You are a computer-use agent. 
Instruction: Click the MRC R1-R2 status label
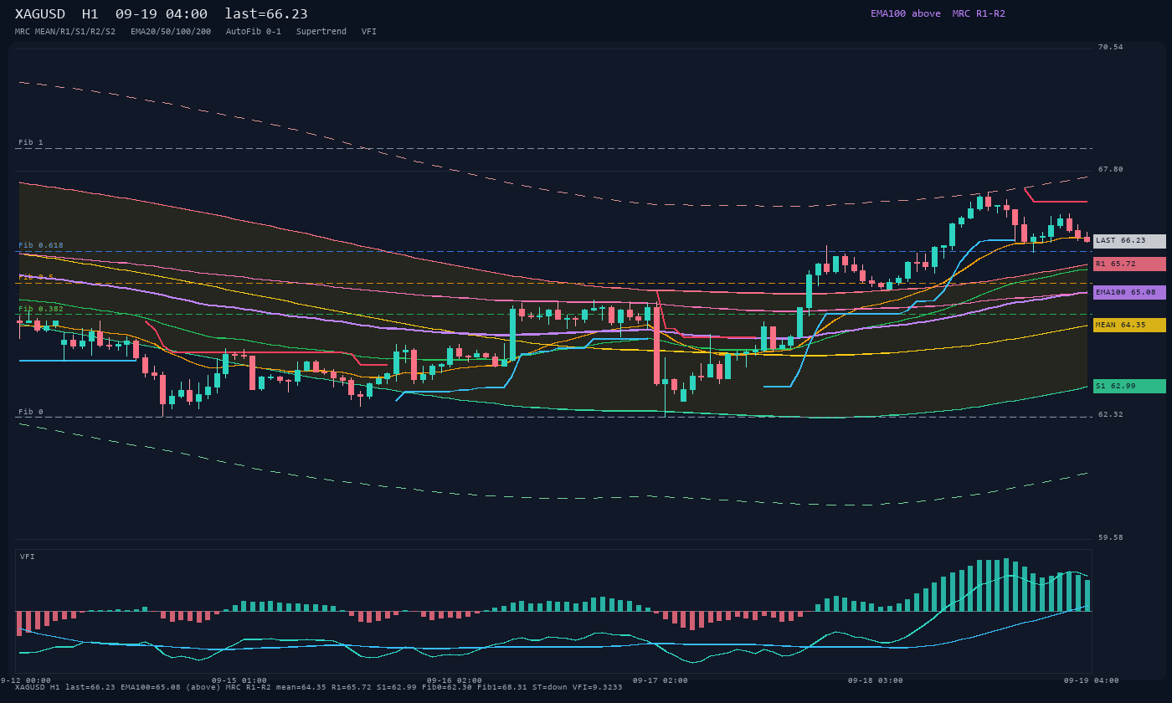pos(979,13)
